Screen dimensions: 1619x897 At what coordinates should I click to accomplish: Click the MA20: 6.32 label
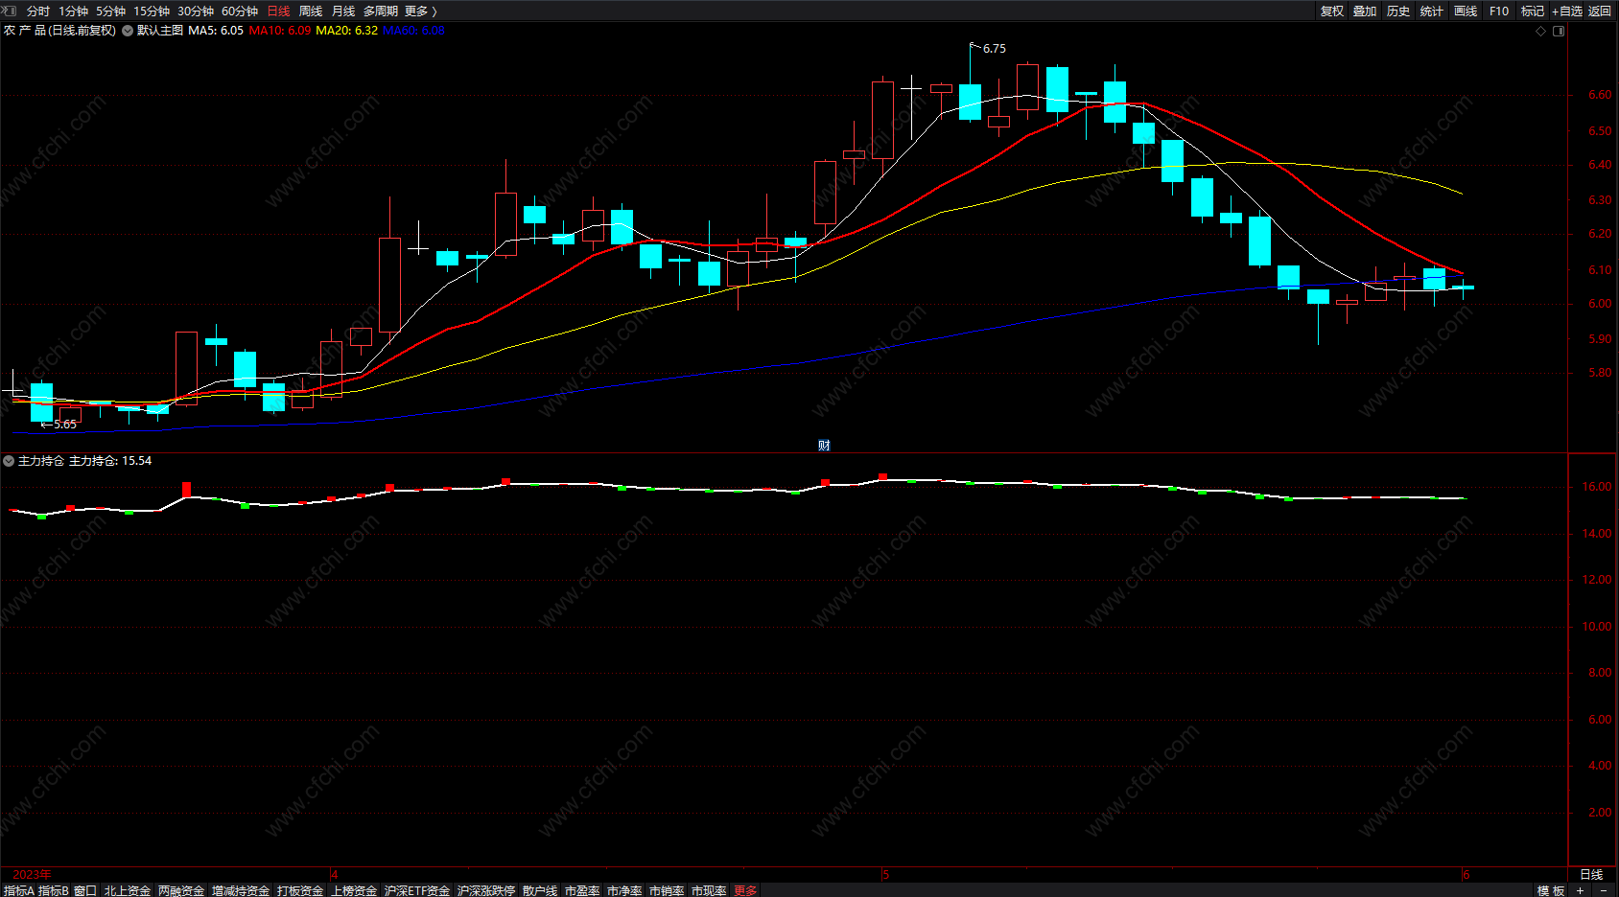(x=347, y=31)
